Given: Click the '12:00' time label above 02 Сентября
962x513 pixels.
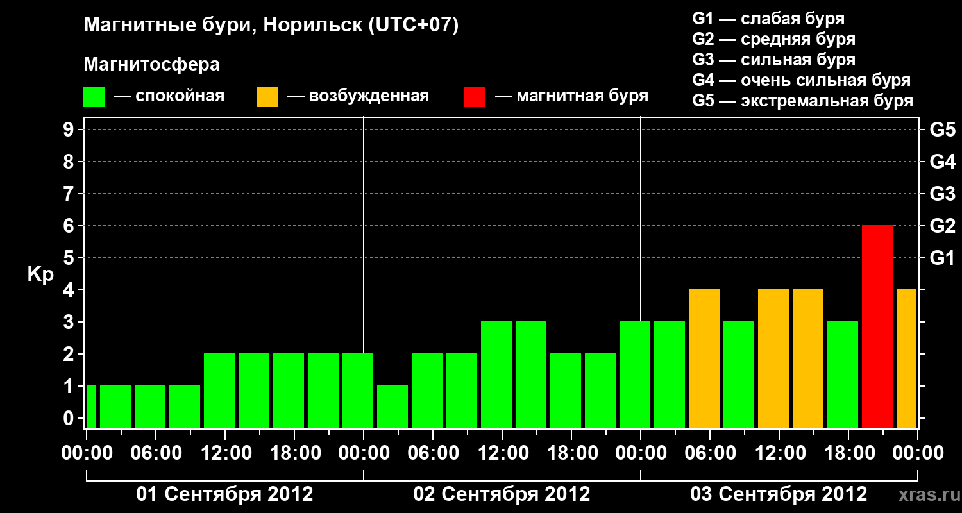Looking at the screenshot, I should (502, 453).
